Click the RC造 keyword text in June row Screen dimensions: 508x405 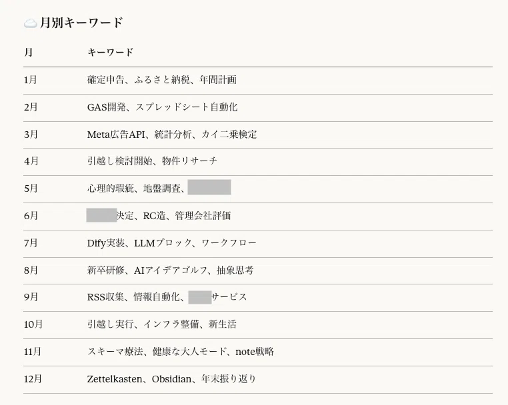click(x=155, y=216)
